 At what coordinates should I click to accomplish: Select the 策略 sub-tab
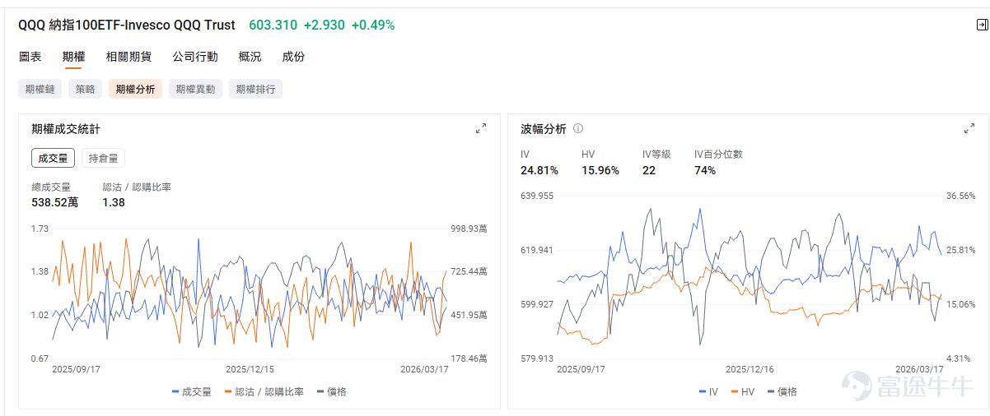pos(85,89)
